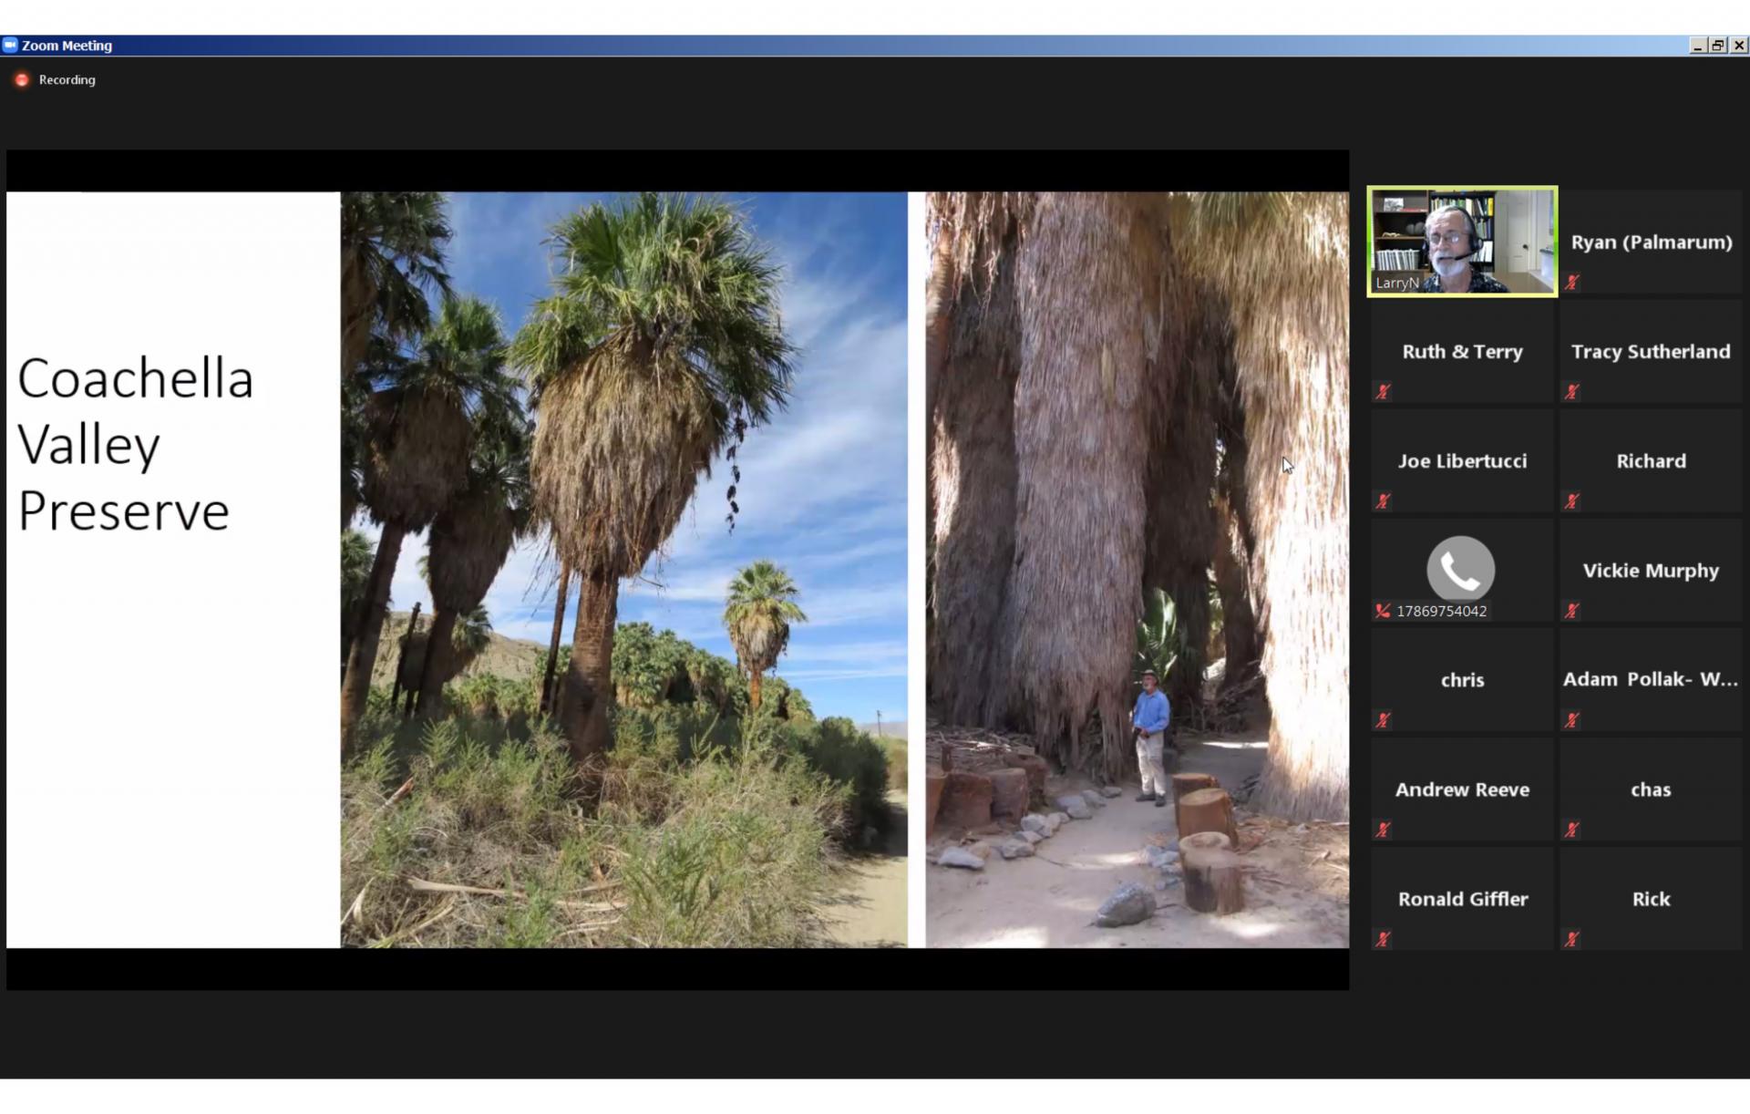
Task: Click muted mic icon beside 17869754042
Action: coord(1384,611)
